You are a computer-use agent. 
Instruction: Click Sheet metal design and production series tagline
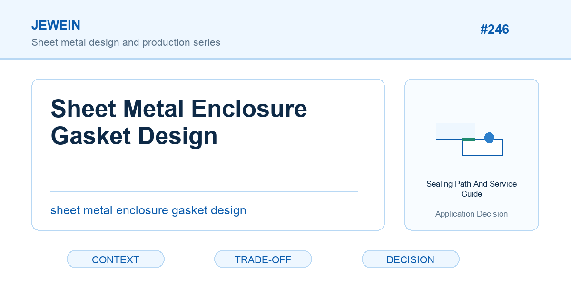coord(126,42)
